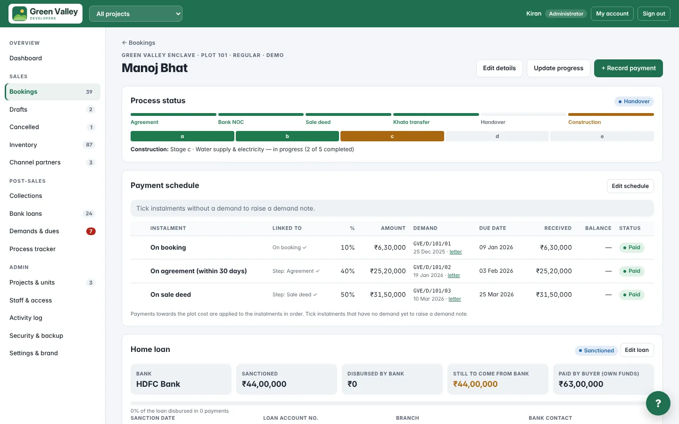Open Channel partners page

(x=52, y=163)
